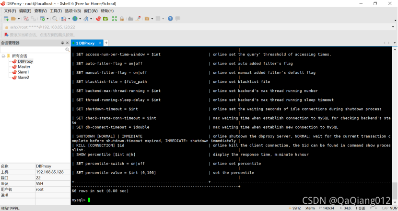Open dropdown arrow beside New folder icon

tap(152, 19)
